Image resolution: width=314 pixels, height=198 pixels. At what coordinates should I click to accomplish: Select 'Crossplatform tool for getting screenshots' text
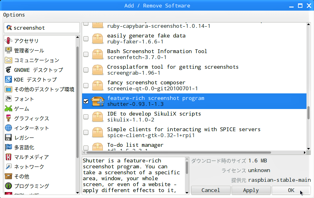click(173, 67)
